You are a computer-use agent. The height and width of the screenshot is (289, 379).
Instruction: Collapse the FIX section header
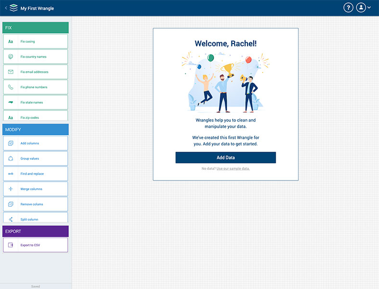pyautogui.click(x=36, y=28)
